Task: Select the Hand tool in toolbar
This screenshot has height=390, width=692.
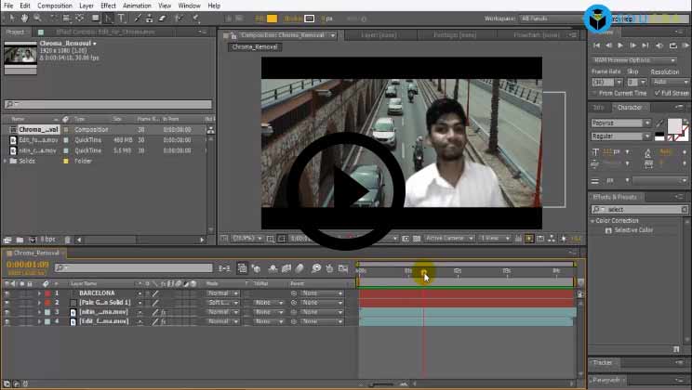Action: (22, 18)
